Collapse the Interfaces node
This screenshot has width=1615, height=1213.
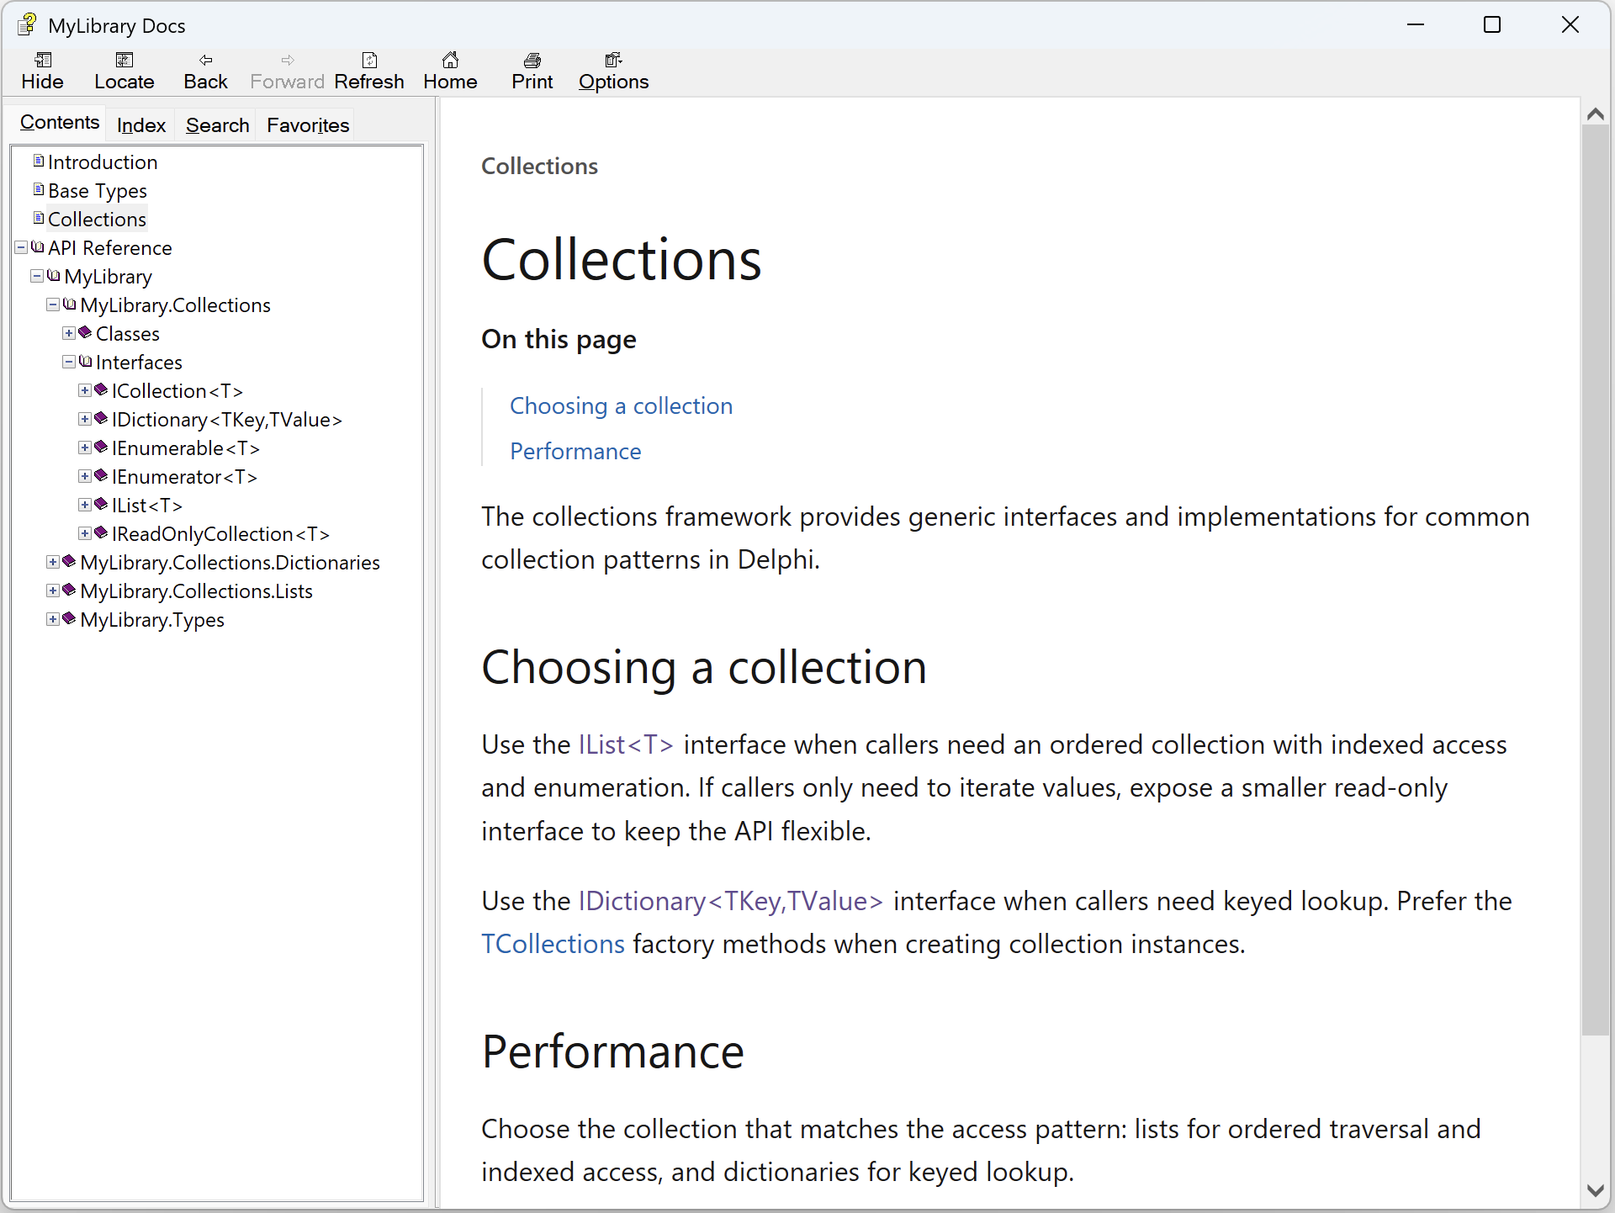point(69,362)
